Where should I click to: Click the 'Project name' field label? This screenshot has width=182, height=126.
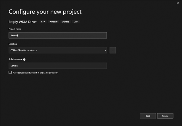[x=15, y=29]
